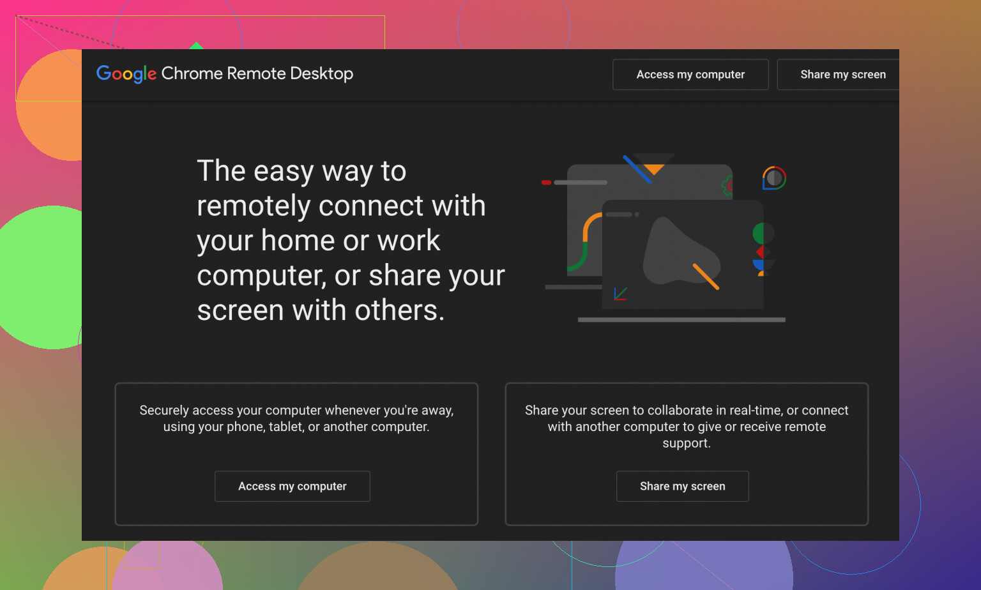Click the tricolor corner arrow icon
This screenshot has width=981, height=590.
620,294
